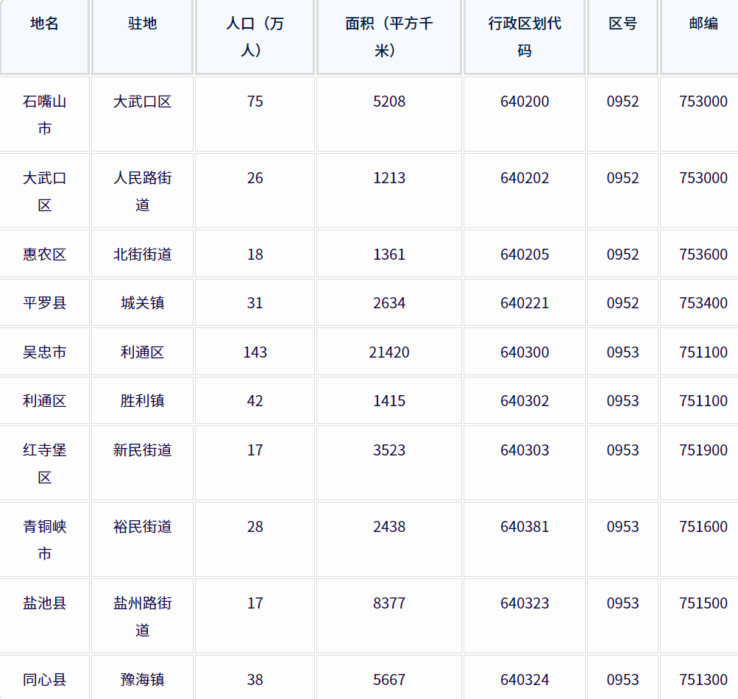Click the 豫海镇 cell
The width and height of the screenshot is (738, 699).
pyautogui.click(x=142, y=678)
